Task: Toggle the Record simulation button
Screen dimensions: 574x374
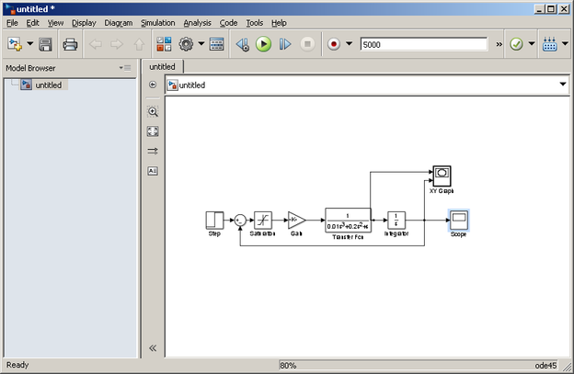Action: click(x=333, y=44)
